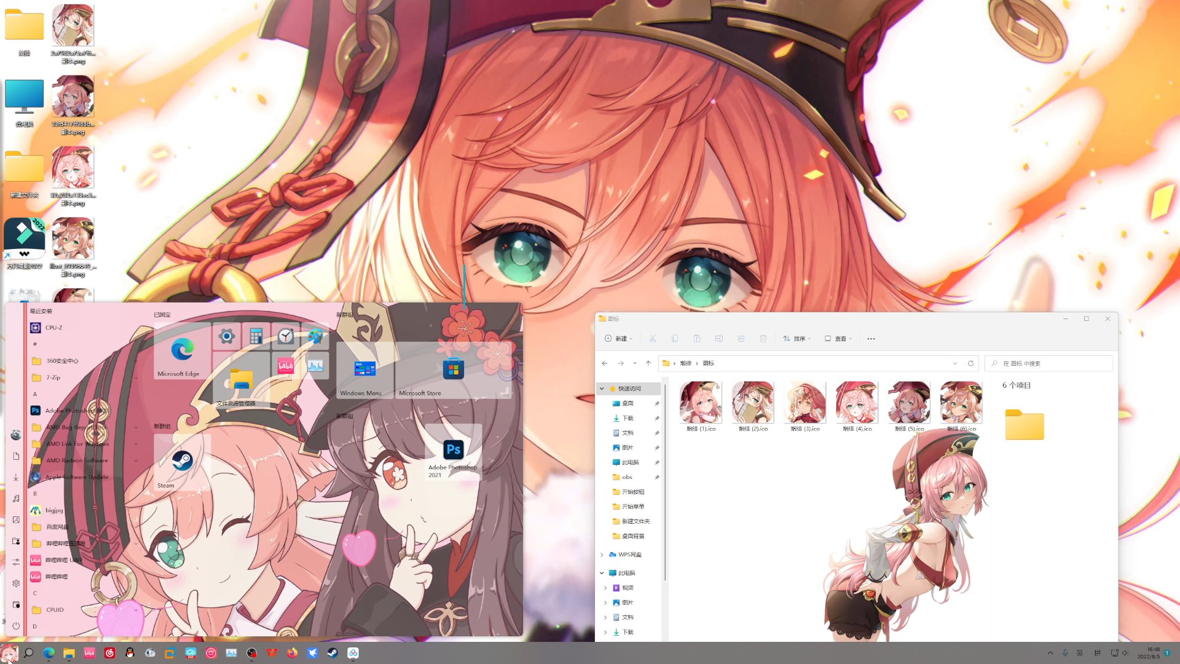Select 开始菜单 in the navigation pane
Viewport: 1180px width, 664px height.
[632, 507]
